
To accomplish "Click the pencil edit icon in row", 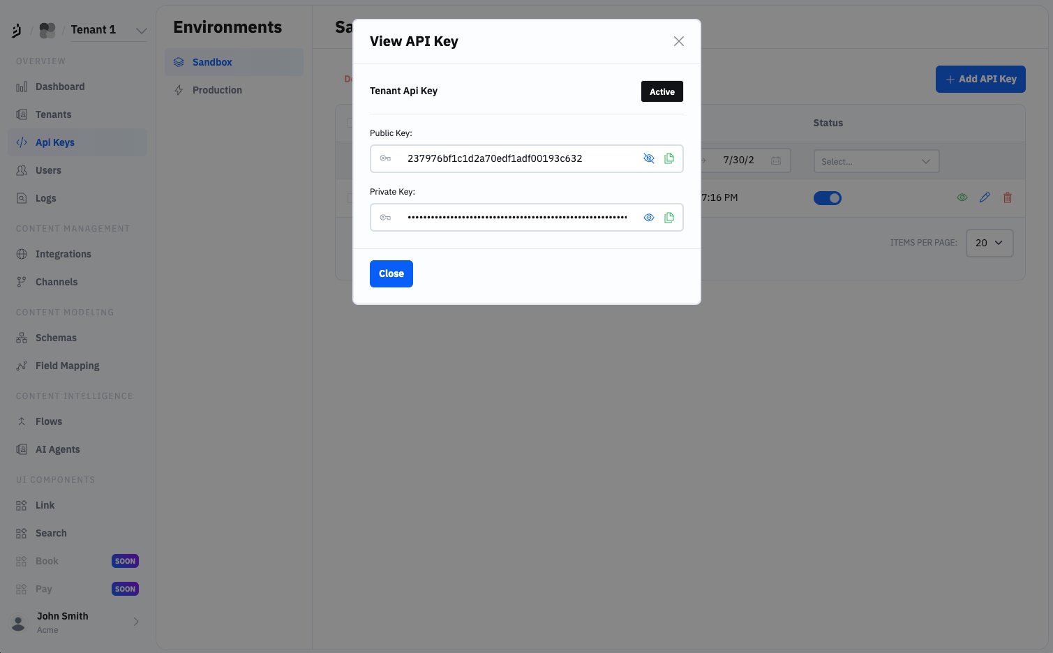I will tap(985, 197).
